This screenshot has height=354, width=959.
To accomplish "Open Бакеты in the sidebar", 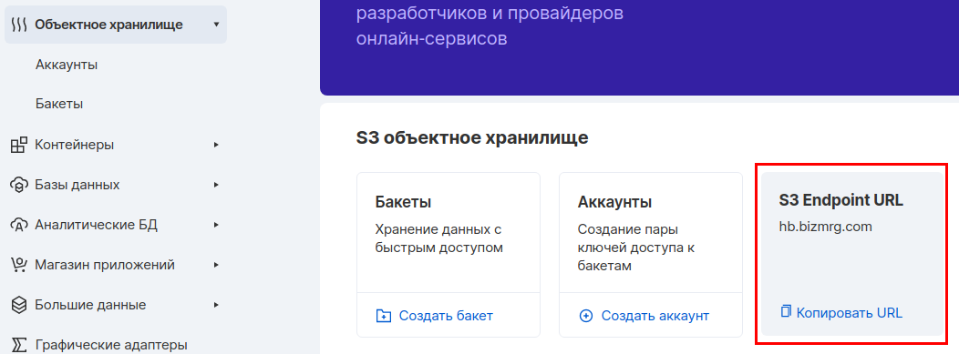I will [x=59, y=105].
